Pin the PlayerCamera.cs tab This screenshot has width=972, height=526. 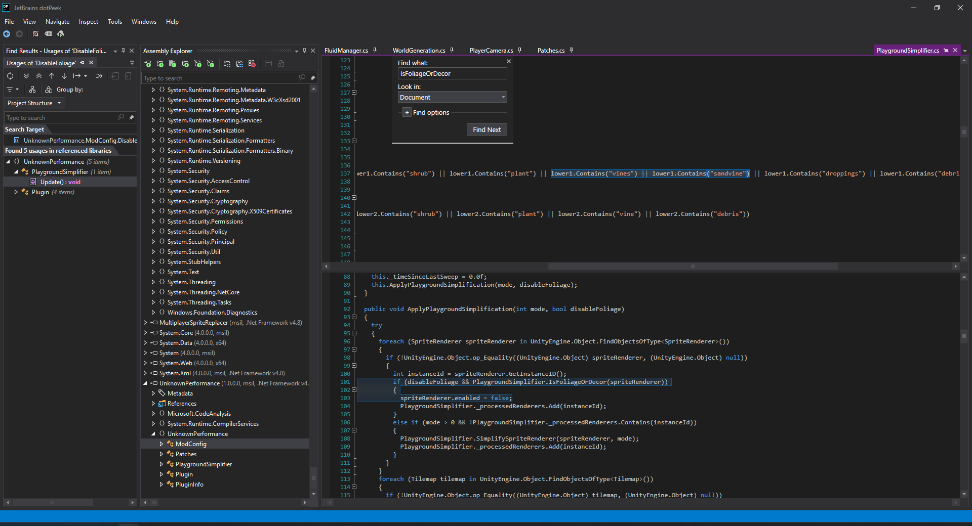point(520,50)
